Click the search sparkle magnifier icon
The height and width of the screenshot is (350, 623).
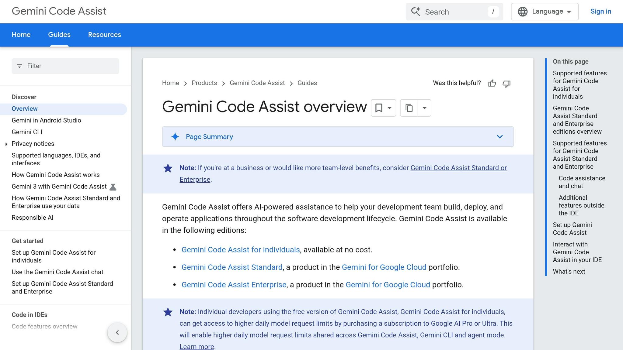(416, 12)
